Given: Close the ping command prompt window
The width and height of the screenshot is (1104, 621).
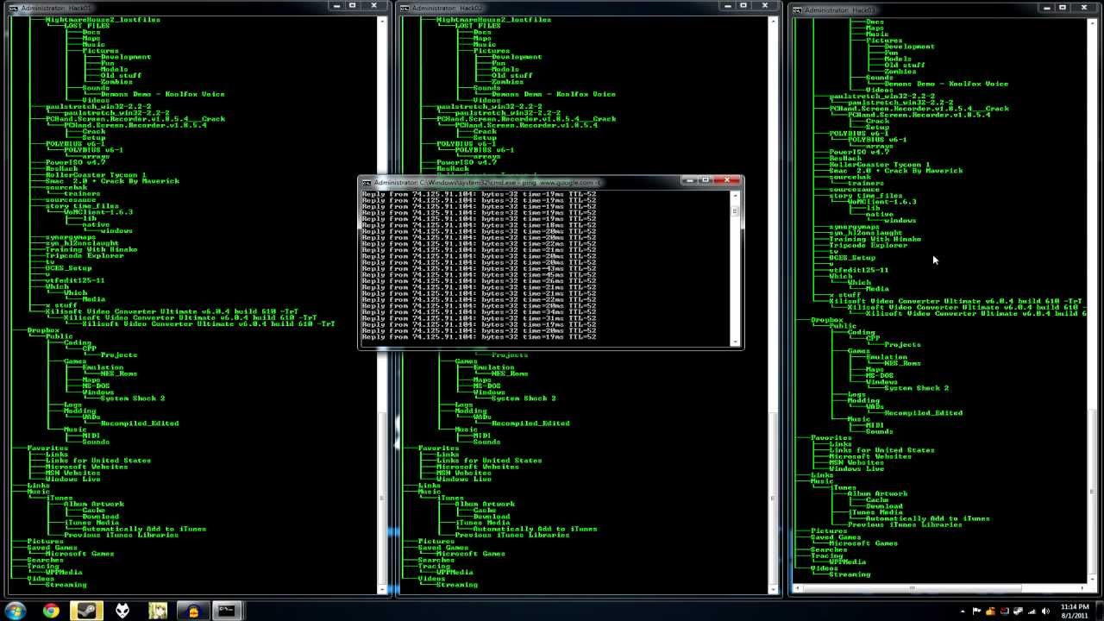Looking at the screenshot, I should tap(729, 181).
